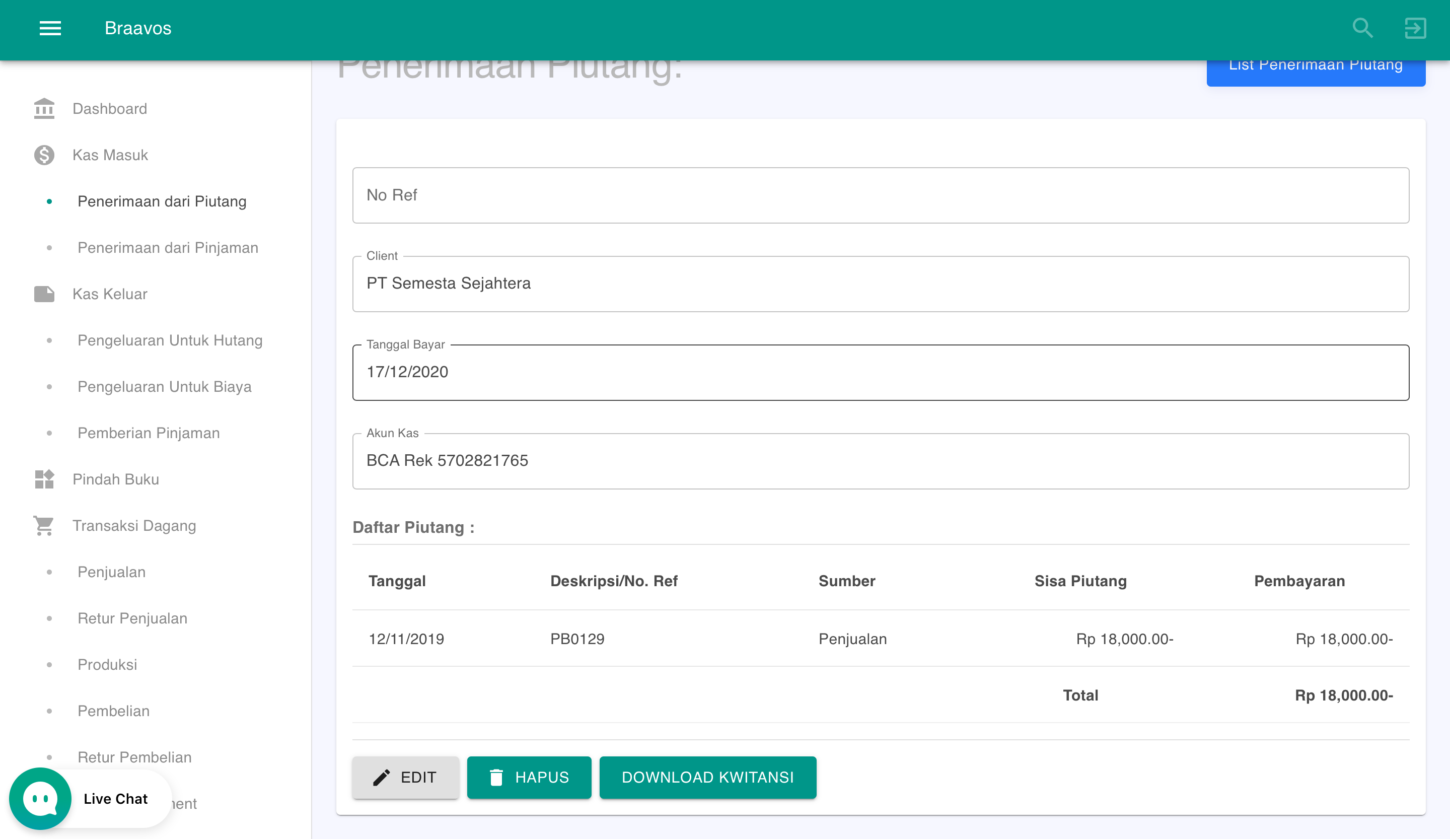1450x839 pixels.
Task: Go to Pengeluaran Untuk Hutang
Action: [x=170, y=340]
